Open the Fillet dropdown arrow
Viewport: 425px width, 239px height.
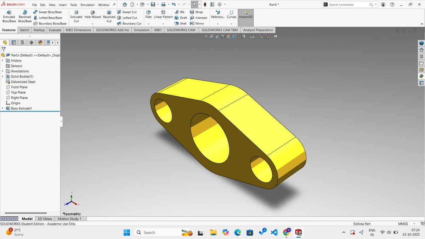(x=148, y=24)
